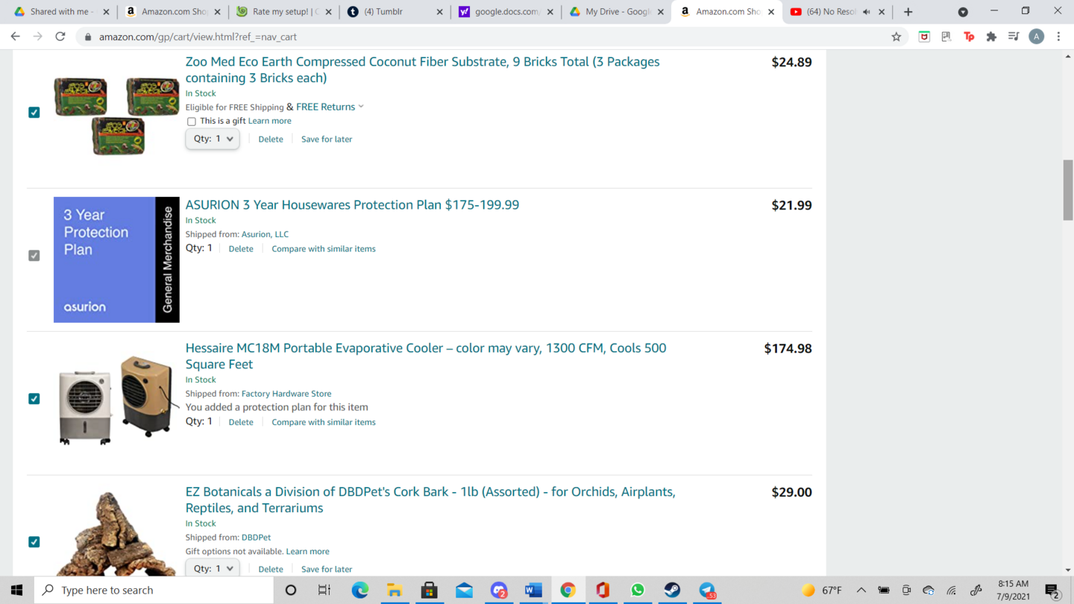Screen dimensions: 1074x604
Task: Check 'This is a gift' for Zoo Med
Action: coord(192,121)
